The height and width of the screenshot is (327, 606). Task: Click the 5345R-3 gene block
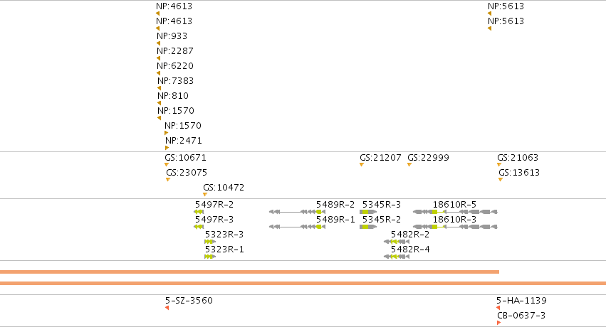click(368, 212)
